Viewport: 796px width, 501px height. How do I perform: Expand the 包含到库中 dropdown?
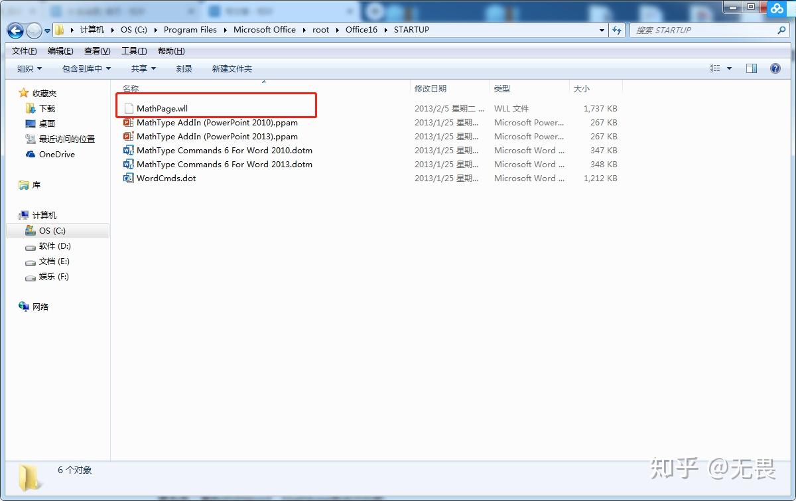[86, 68]
